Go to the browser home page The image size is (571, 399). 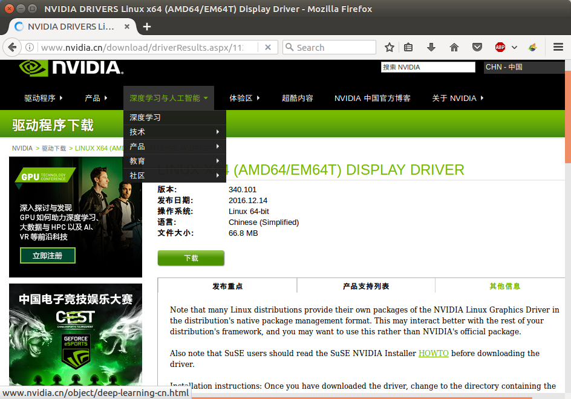point(454,47)
